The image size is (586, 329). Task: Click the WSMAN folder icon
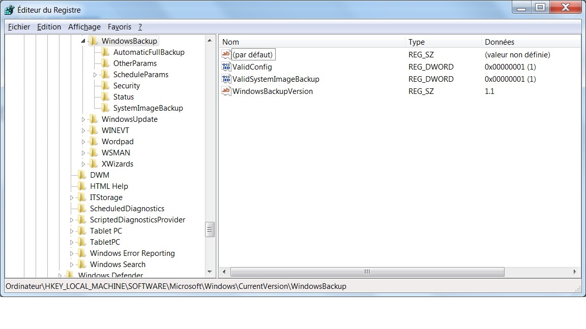[x=94, y=152]
